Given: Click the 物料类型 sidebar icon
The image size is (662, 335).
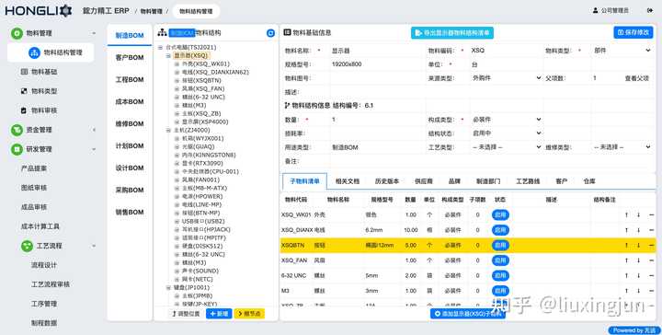Looking at the screenshot, I should coord(24,91).
